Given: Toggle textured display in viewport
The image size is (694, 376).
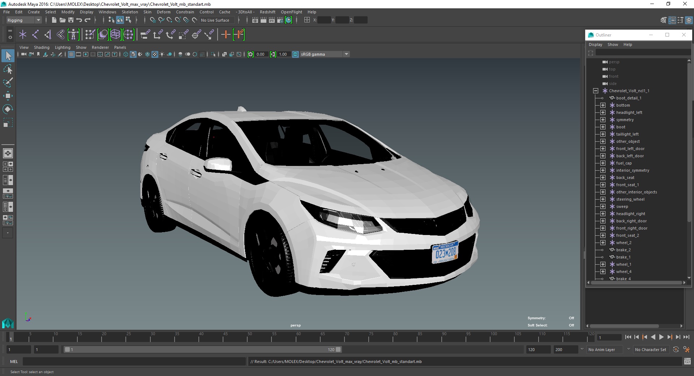Looking at the screenshot, I should 155,54.
